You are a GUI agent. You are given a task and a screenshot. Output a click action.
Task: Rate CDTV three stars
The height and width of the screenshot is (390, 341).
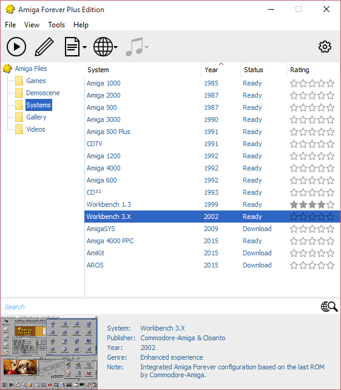pos(312,144)
